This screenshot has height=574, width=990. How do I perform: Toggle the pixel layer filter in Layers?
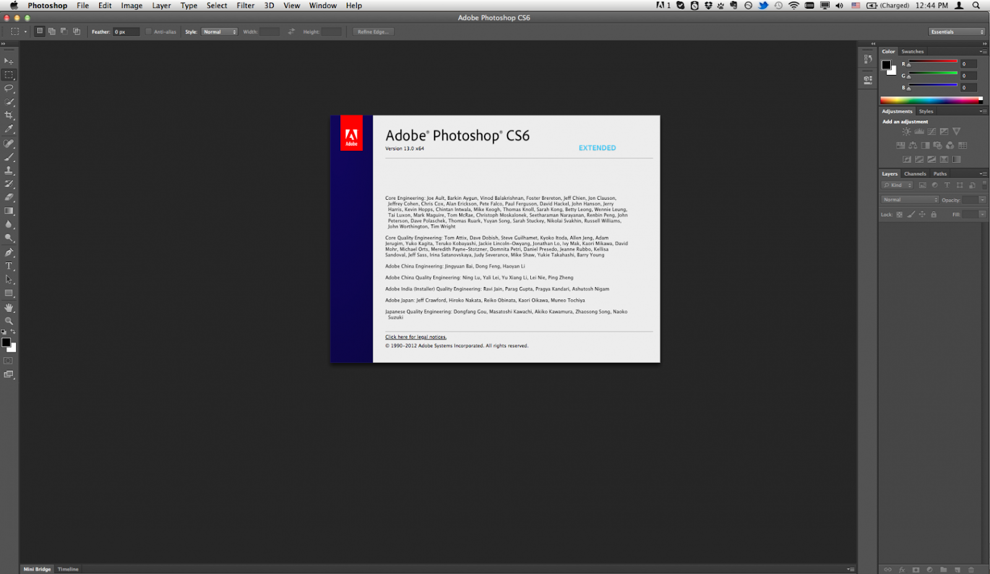pyautogui.click(x=923, y=185)
